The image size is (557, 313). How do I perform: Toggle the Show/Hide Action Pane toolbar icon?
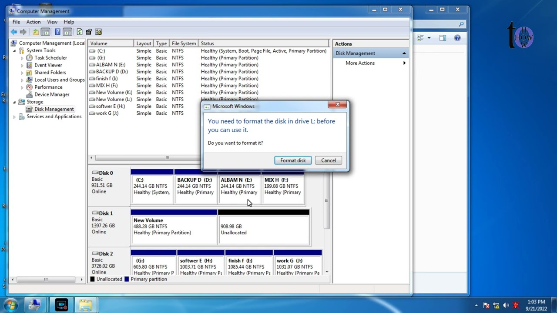point(67,32)
